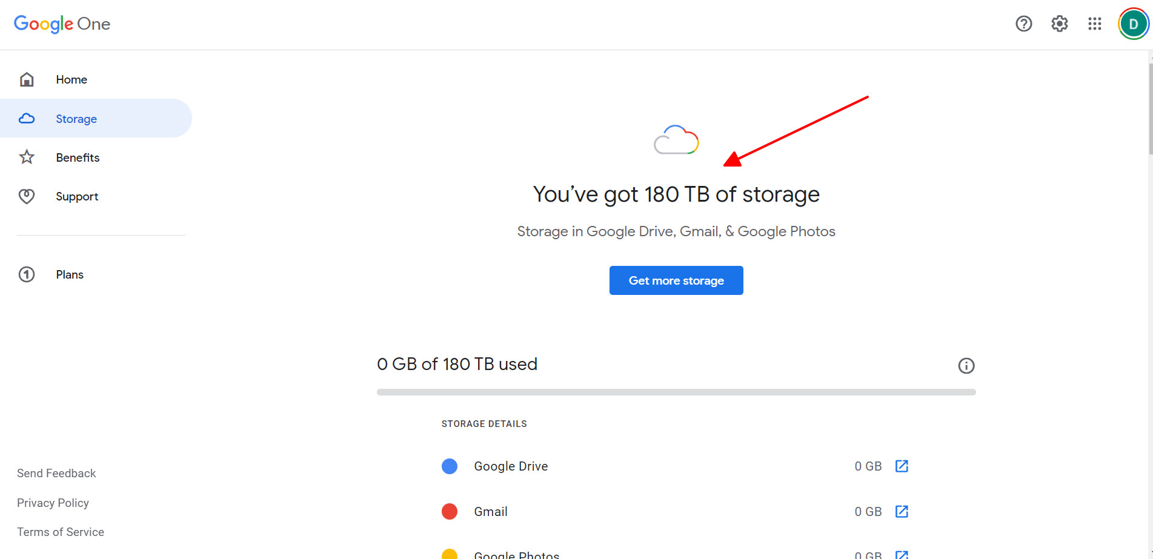
Task: Click the Plans circled 1 icon
Action: pyautogui.click(x=27, y=274)
